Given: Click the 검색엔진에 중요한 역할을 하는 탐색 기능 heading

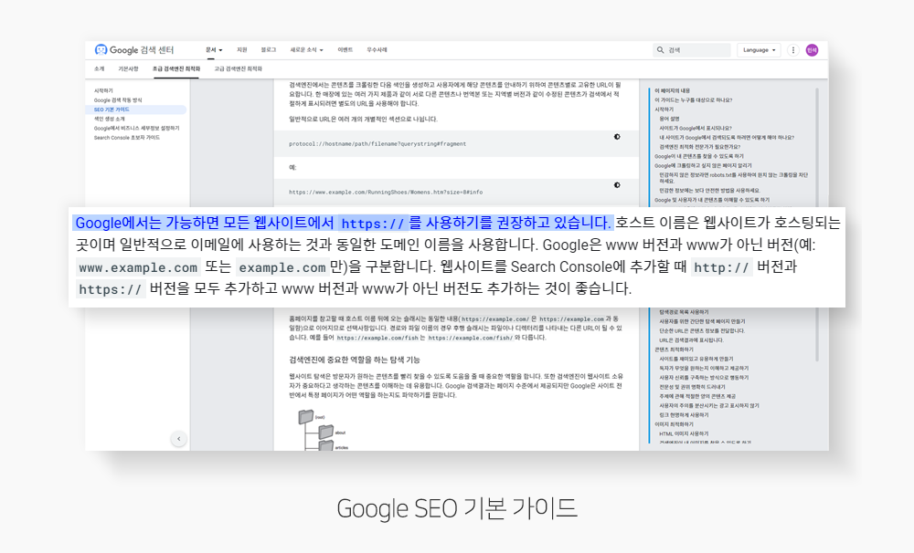Looking at the screenshot, I should (x=355, y=360).
